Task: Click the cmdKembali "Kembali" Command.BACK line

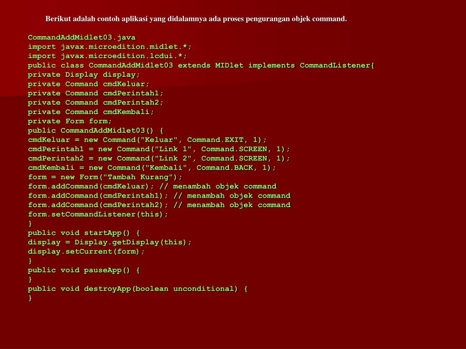Action: [152, 168]
